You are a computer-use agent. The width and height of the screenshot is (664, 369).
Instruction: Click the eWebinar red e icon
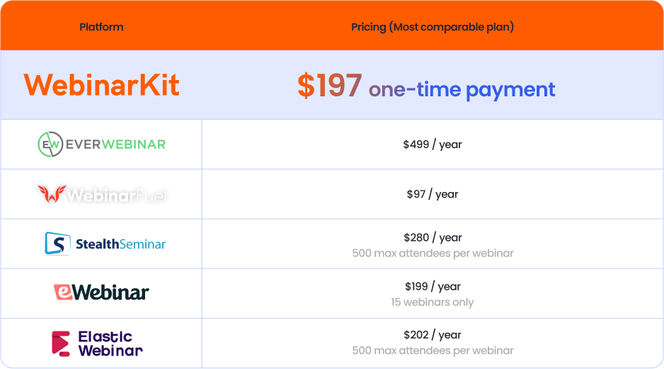(64, 293)
